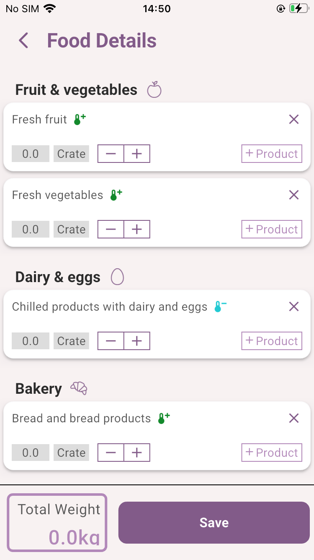The image size is (314, 560).
Task: Add a product to Fresh fruit
Action: [x=272, y=154]
